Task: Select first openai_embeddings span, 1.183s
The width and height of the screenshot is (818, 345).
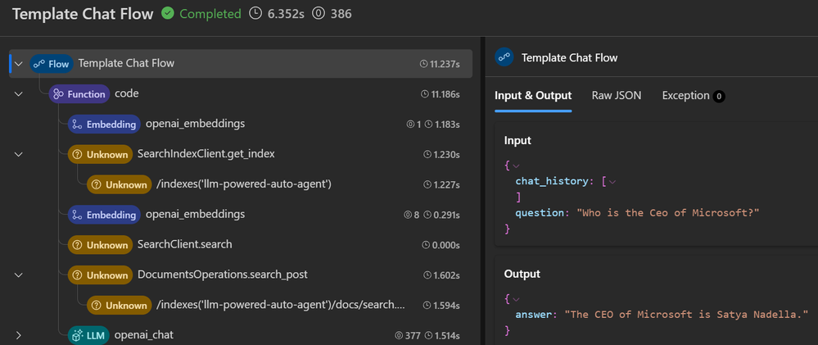Action: [x=241, y=125]
